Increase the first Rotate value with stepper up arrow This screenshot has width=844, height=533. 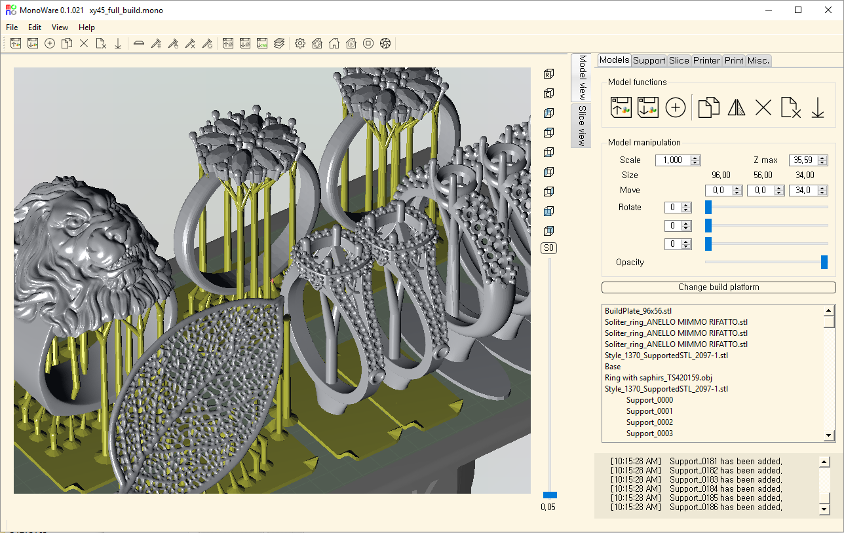click(x=686, y=205)
